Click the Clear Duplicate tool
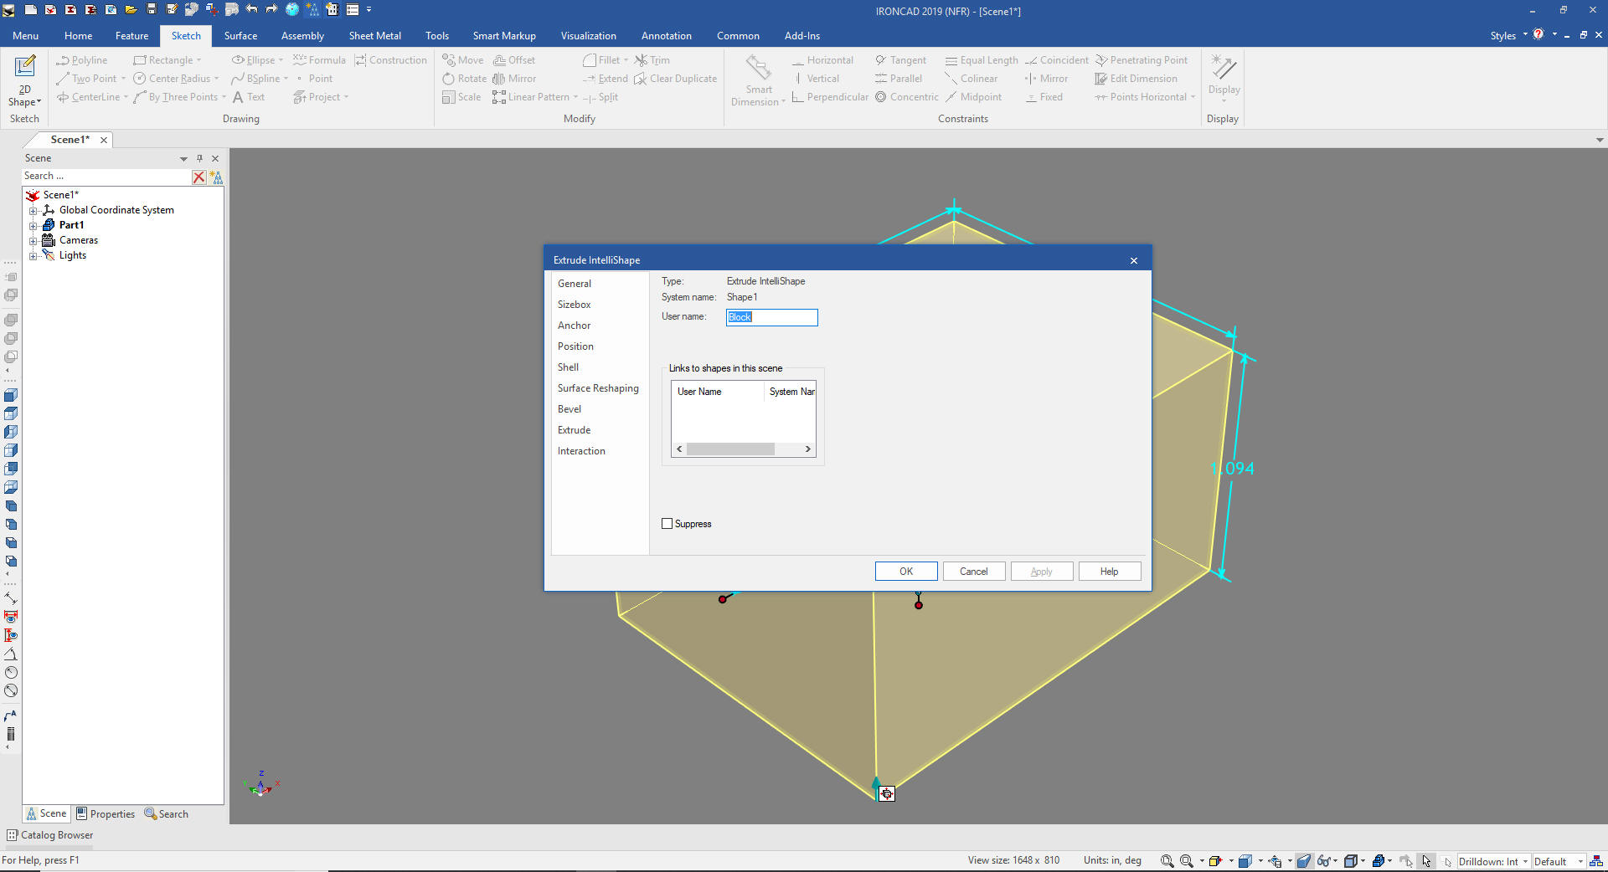Image resolution: width=1608 pixels, height=872 pixels. (x=676, y=79)
